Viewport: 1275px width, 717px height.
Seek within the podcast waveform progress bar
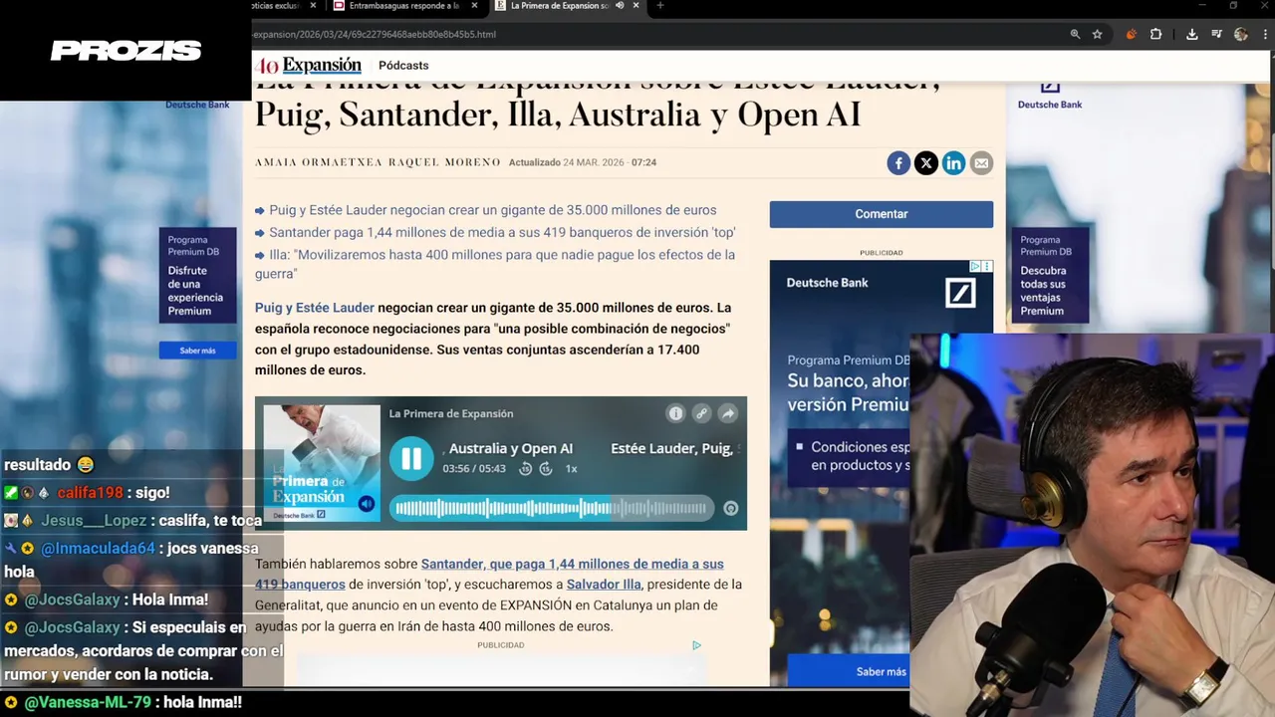coord(551,508)
